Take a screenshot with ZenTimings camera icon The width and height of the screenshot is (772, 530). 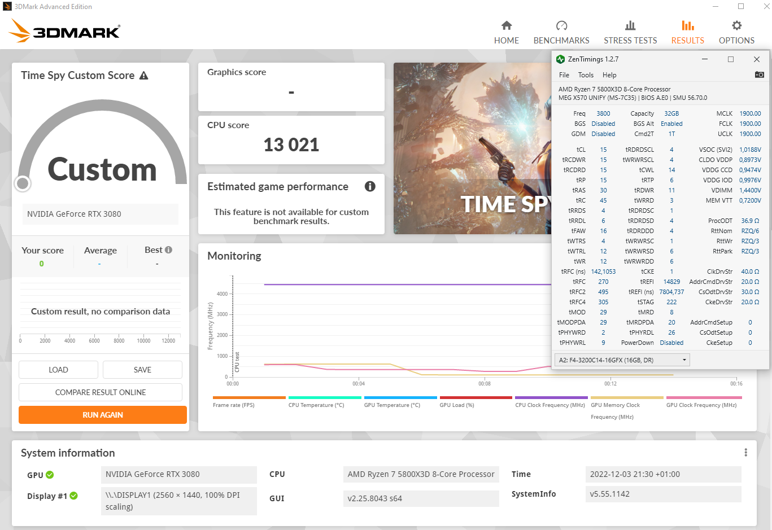point(759,75)
